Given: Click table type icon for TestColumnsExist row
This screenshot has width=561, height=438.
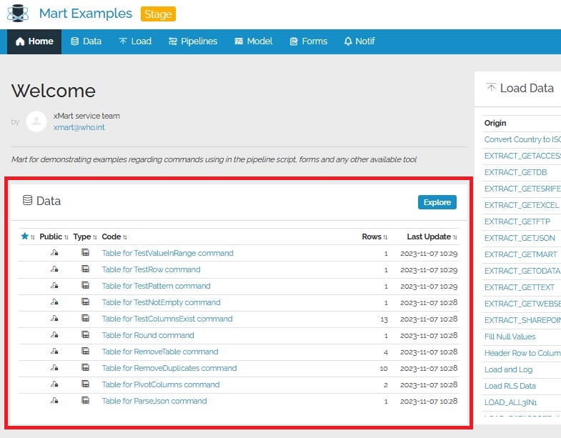Looking at the screenshot, I should pyautogui.click(x=86, y=319).
